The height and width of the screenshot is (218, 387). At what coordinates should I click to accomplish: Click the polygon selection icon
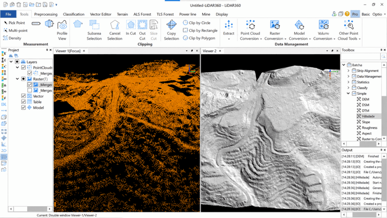point(78,24)
